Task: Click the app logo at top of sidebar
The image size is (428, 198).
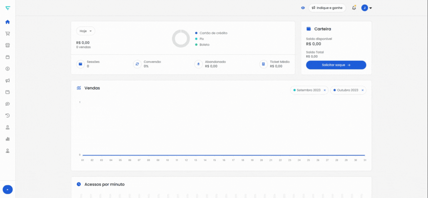Action: pos(7,8)
